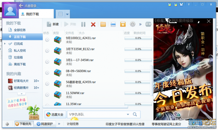The width and height of the screenshot is (218, 130).
Task: Open the grid apps tab
Action: [x=60, y=14]
